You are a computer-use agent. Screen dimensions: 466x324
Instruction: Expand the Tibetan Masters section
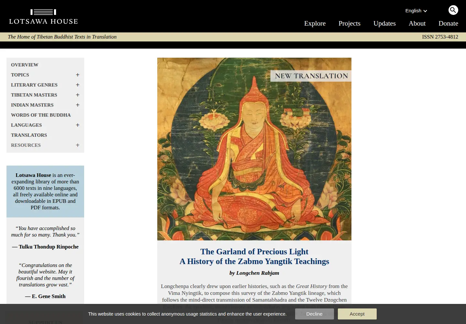[78, 95]
